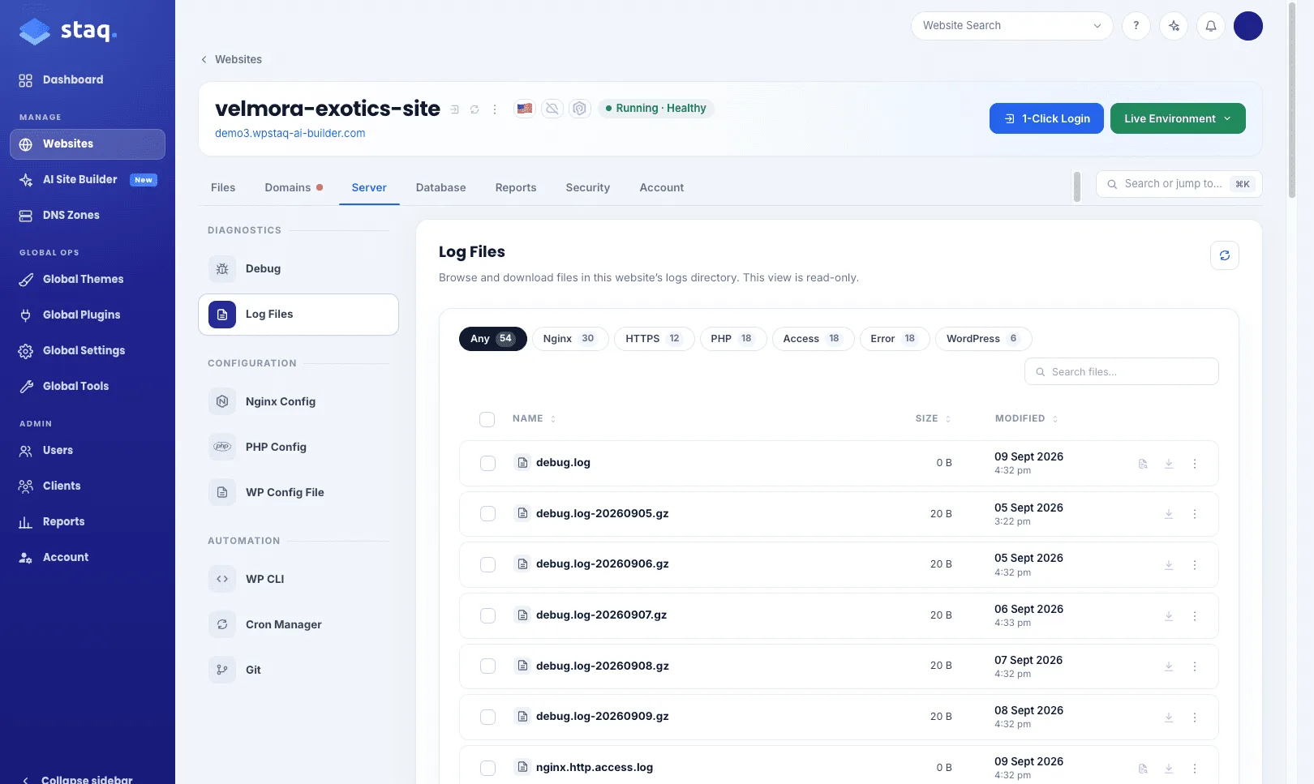Sort files by Name column
Image resolution: width=1314 pixels, height=784 pixels.
534,418
